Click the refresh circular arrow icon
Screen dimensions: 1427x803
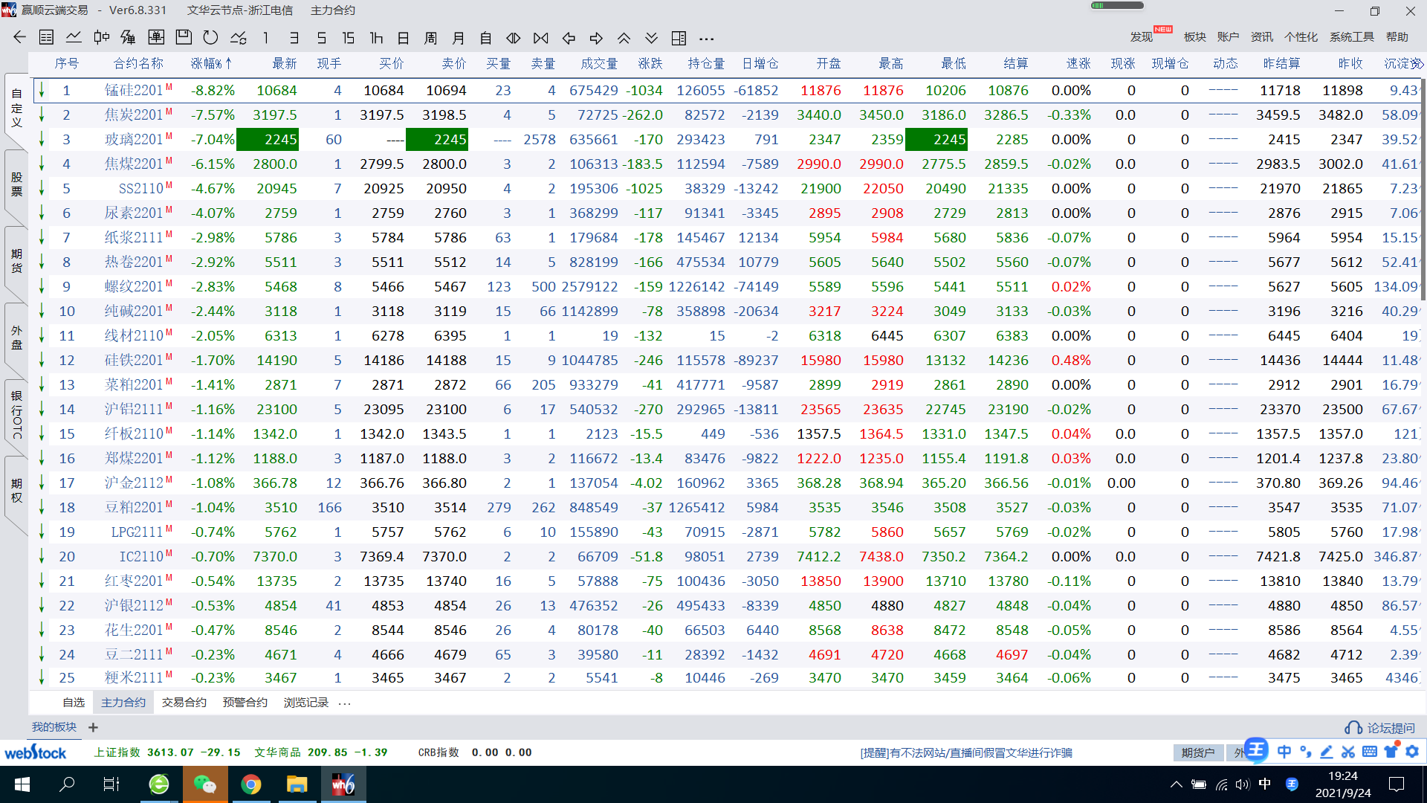tap(211, 38)
